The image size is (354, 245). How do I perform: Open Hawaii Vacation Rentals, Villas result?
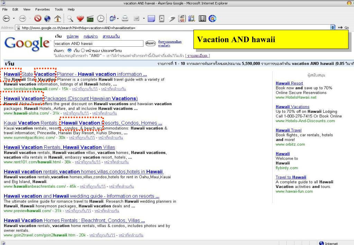click(60, 147)
